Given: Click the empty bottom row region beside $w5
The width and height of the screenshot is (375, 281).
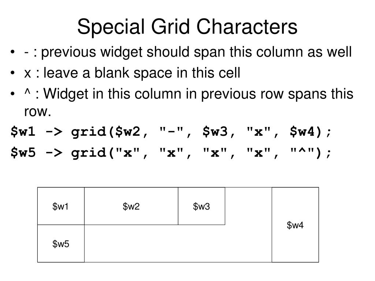Looking at the screenshot, I should click(178, 243).
